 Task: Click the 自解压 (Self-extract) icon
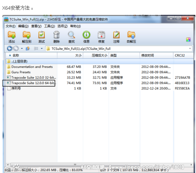coord(131,35)
